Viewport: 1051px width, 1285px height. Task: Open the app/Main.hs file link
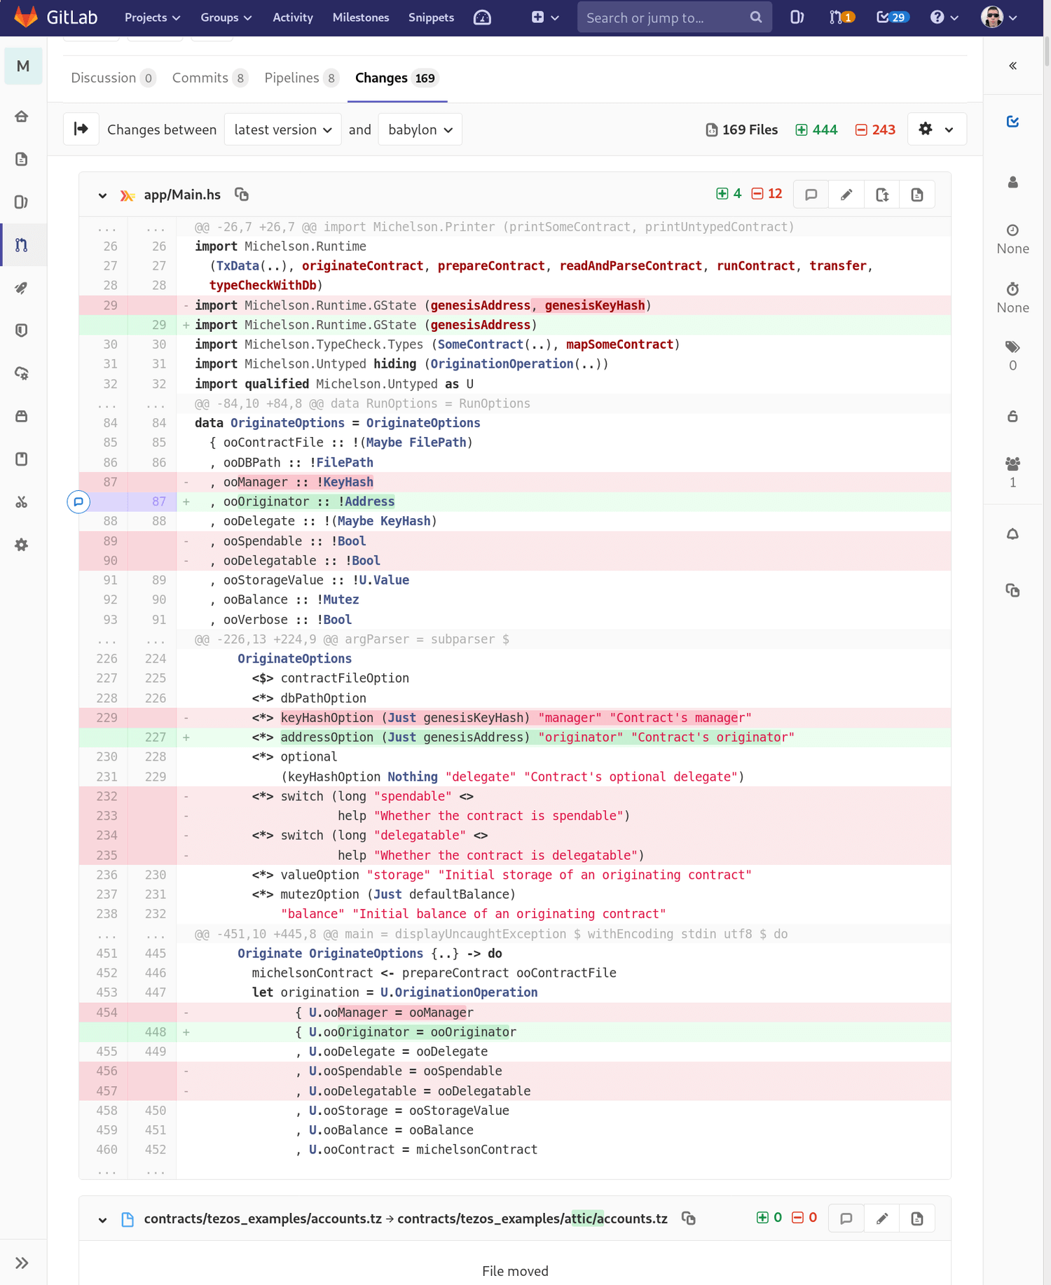(182, 195)
